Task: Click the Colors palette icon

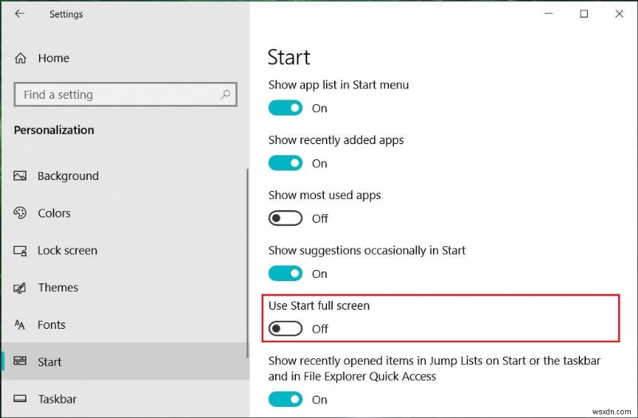Action: 20,213
